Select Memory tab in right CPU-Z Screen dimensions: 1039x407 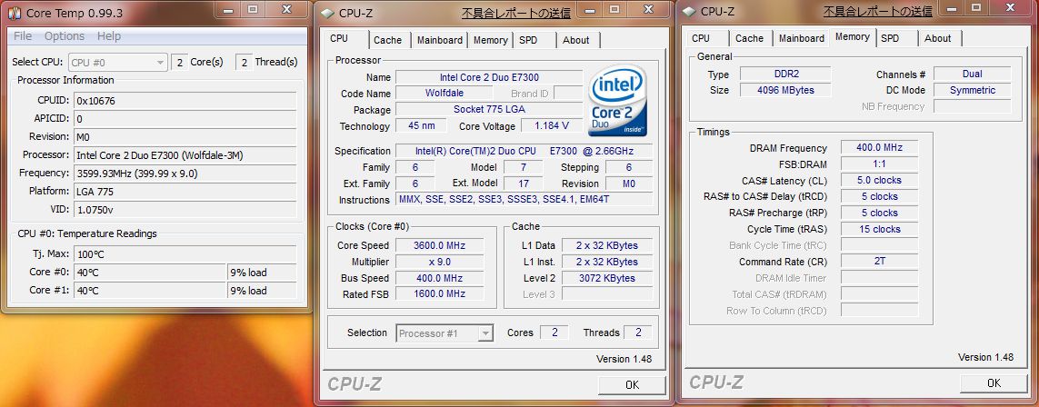click(852, 36)
